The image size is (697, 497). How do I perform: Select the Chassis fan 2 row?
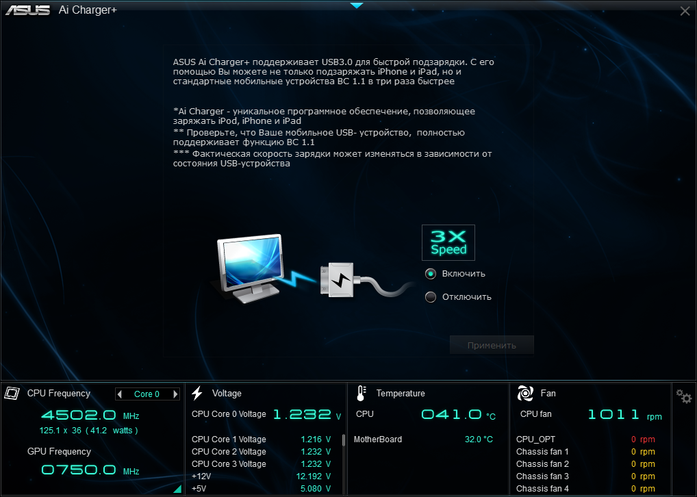tap(585, 464)
